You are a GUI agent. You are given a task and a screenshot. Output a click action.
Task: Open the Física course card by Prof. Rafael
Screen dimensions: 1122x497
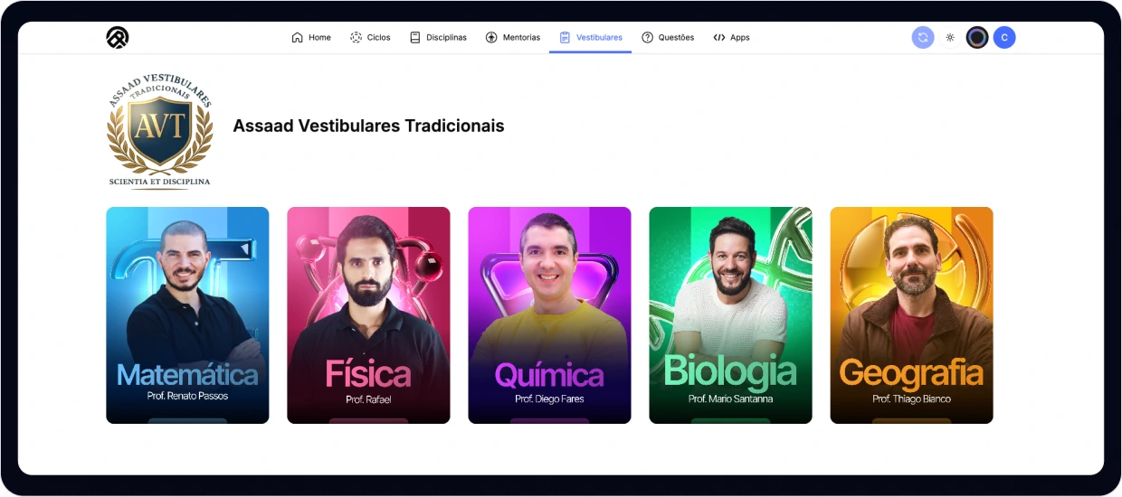[x=368, y=315]
